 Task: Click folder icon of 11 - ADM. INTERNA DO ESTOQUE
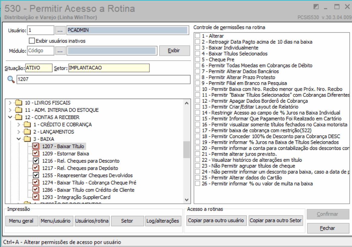coord(19,110)
